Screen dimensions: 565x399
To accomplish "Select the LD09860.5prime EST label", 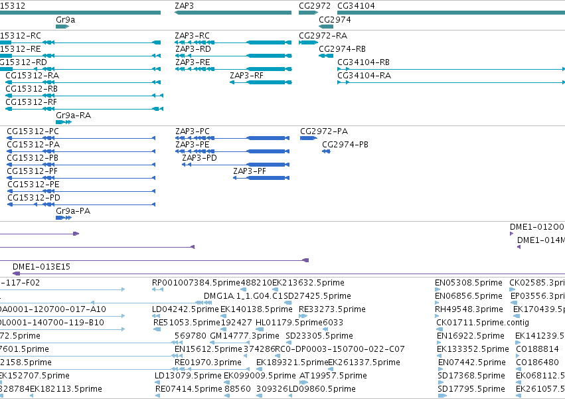I will click(x=322, y=390).
